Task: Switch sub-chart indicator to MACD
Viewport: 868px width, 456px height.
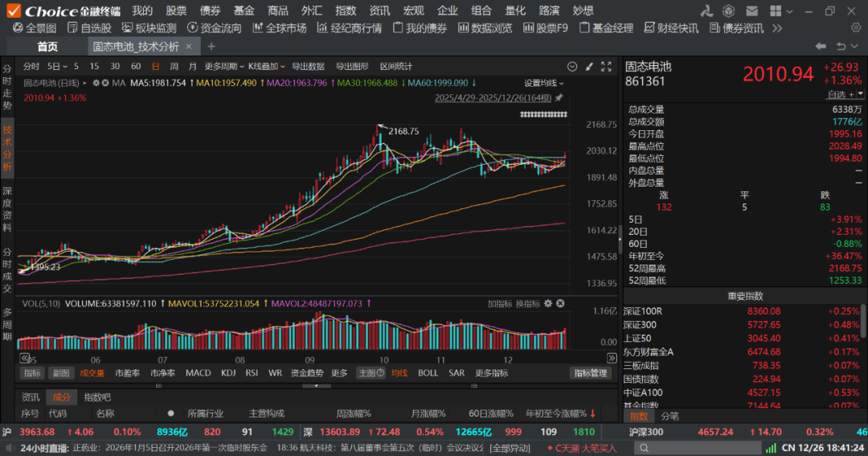Action: [198, 373]
